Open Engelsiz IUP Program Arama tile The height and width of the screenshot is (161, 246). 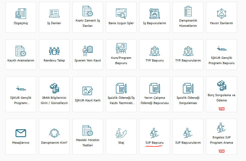tap(221, 137)
